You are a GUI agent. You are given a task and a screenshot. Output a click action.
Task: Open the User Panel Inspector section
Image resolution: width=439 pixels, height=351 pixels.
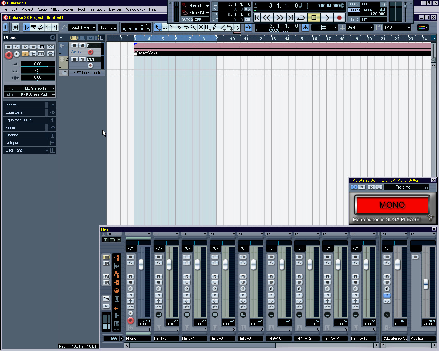[x=29, y=150]
